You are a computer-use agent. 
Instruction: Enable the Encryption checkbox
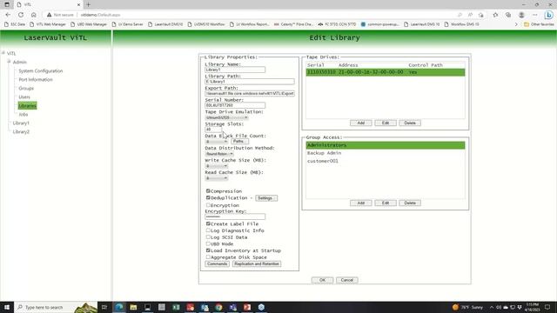[x=208, y=205]
